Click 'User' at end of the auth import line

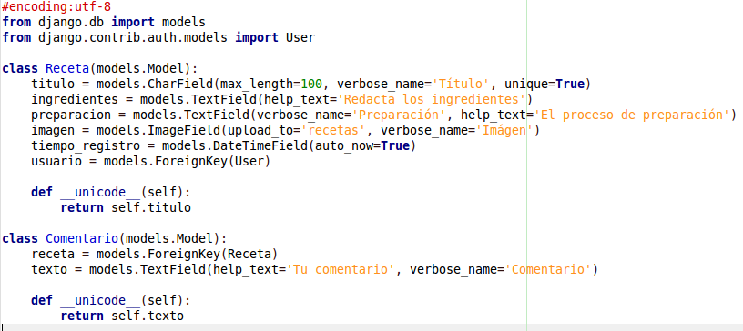click(x=300, y=38)
